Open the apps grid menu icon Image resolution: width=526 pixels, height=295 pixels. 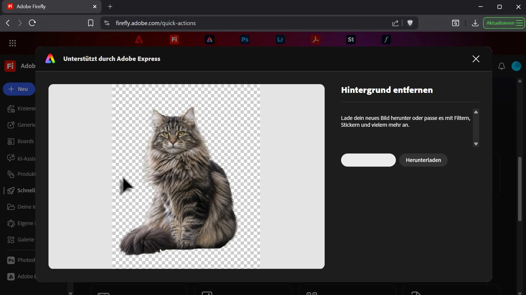pyautogui.click(x=13, y=43)
